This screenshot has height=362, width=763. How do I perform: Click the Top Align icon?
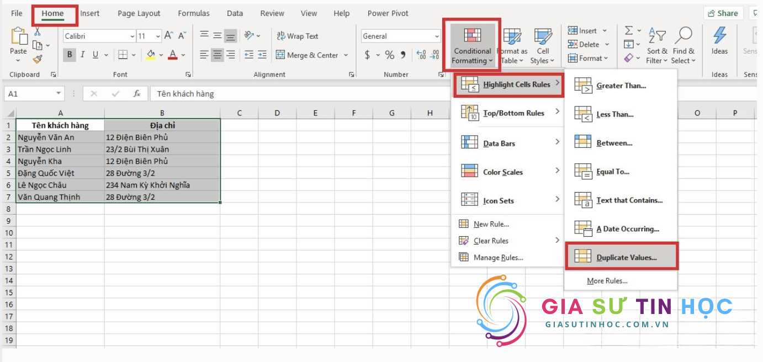tap(204, 35)
